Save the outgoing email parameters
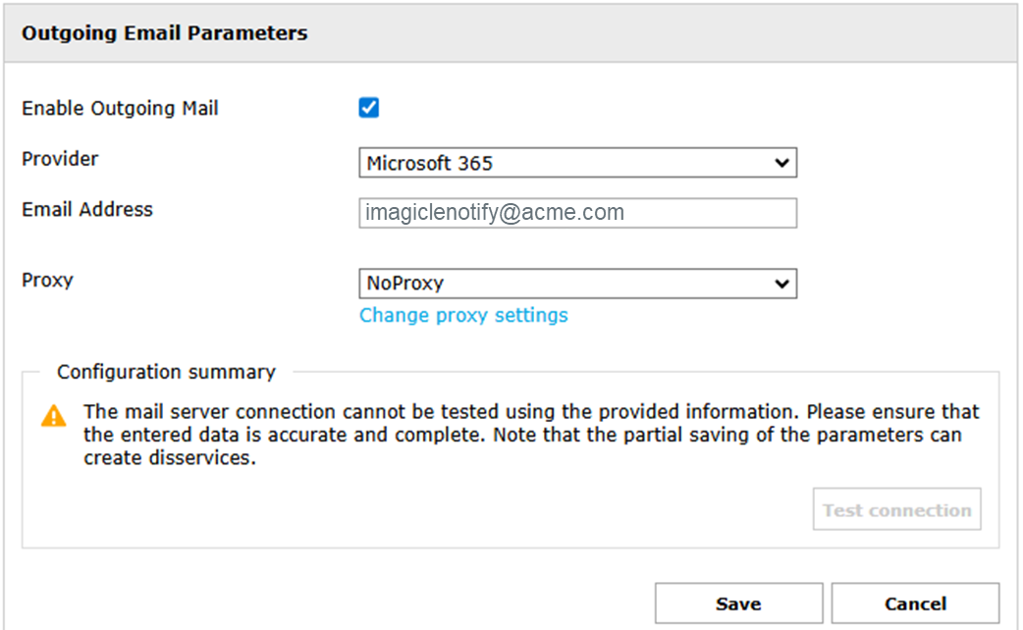 pos(738,604)
